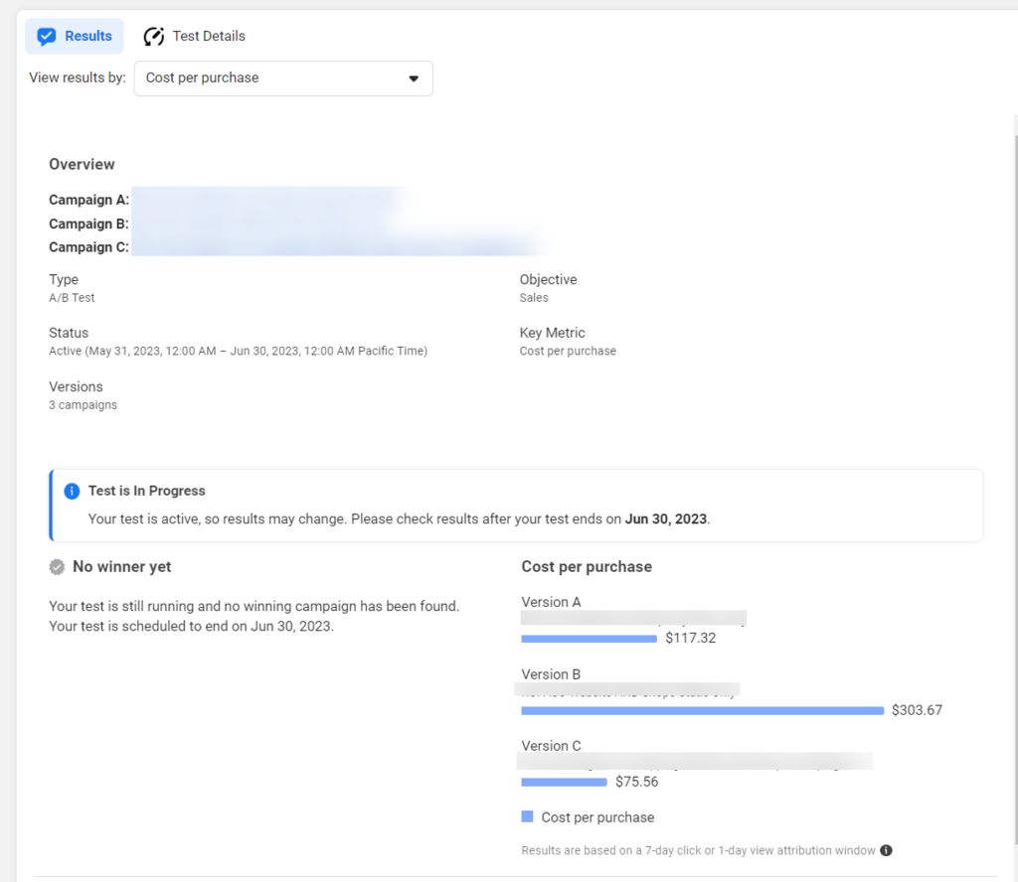Click the Version A cost bar
Screen dimensions: 1018x882
click(x=589, y=639)
